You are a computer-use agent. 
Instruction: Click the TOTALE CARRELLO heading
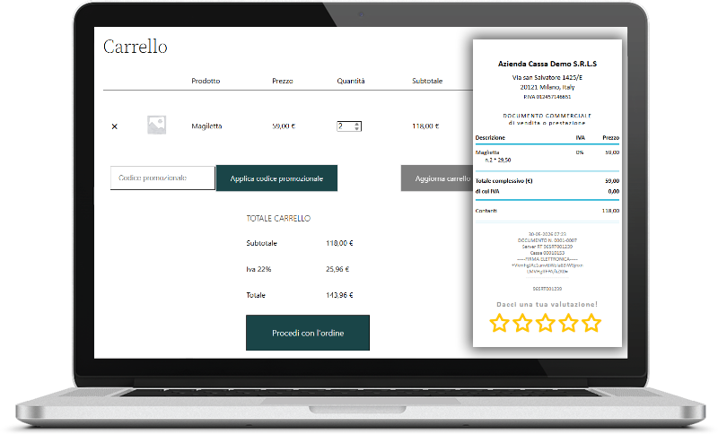tap(278, 219)
